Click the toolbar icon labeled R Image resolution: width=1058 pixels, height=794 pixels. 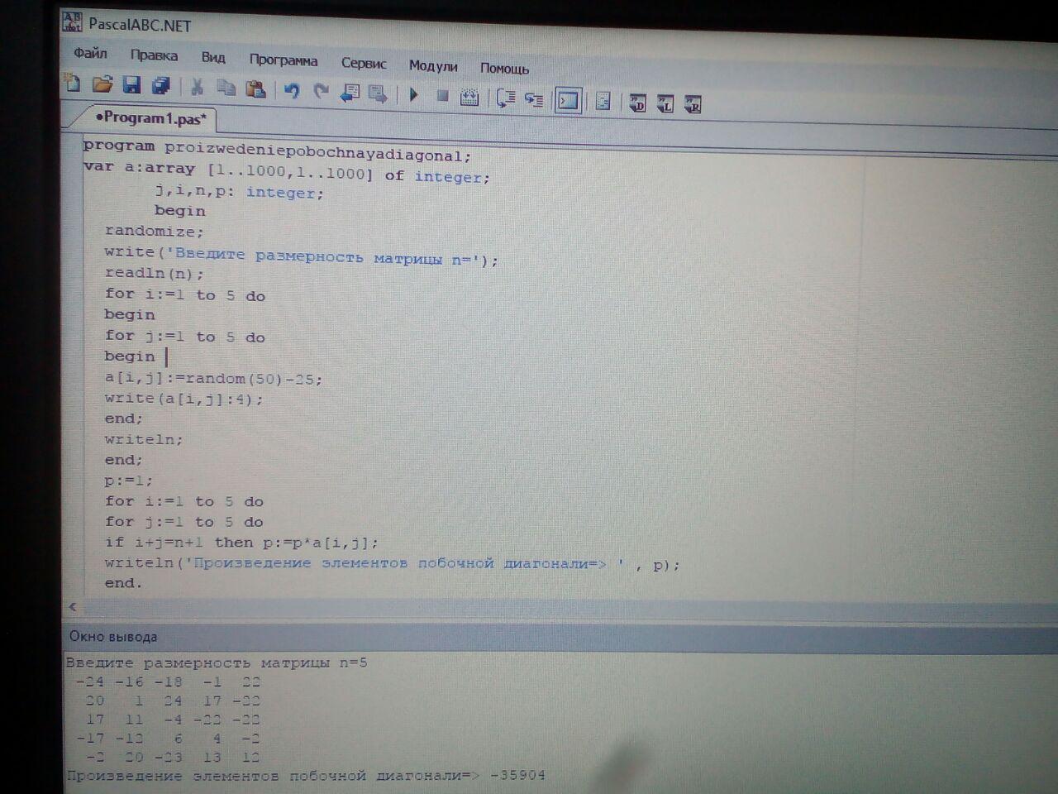click(x=693, y=105)
